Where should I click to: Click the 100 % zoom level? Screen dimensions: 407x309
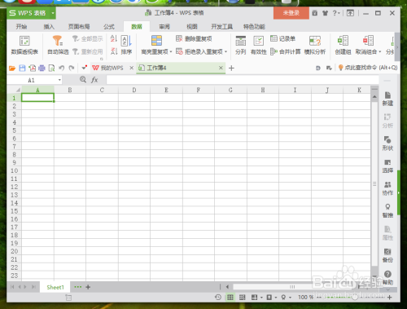click(305, 298)
